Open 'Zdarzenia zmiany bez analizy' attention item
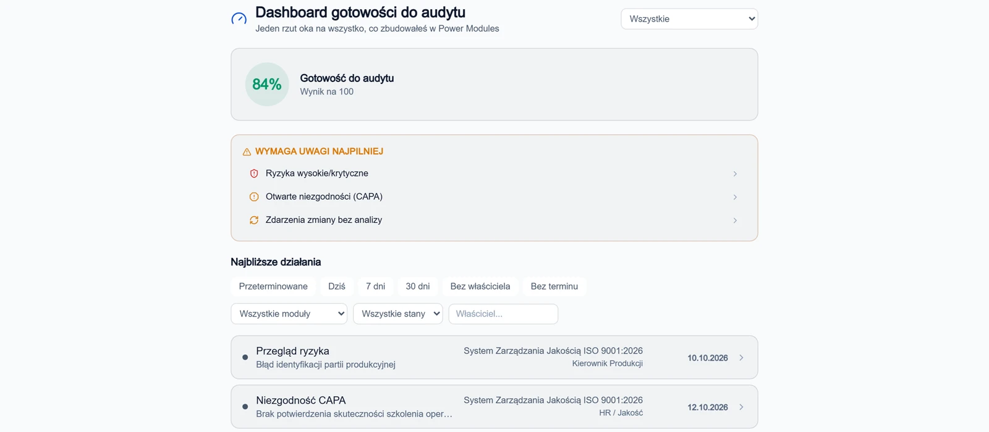 494,220
